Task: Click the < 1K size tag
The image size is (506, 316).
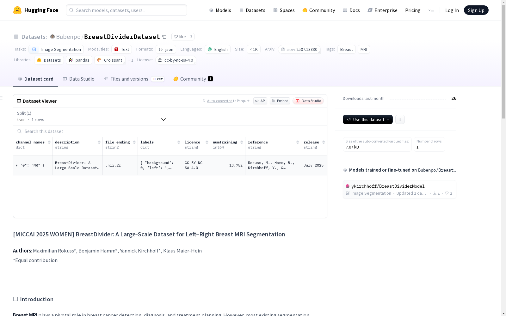Action: (254, 49)
